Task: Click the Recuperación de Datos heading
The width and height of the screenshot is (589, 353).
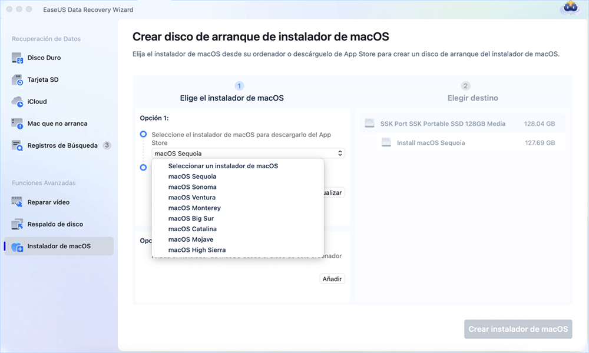Action: [x=46, y=39]
